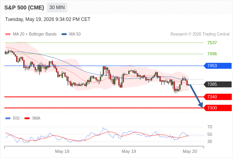Select the black 7385 current price tag
The width and height of the screenshot is (233, 158).
point(218,84)
